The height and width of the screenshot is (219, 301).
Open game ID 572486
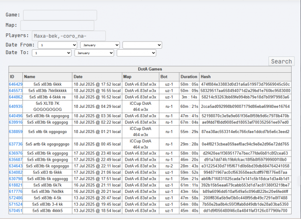pos(16,198)
